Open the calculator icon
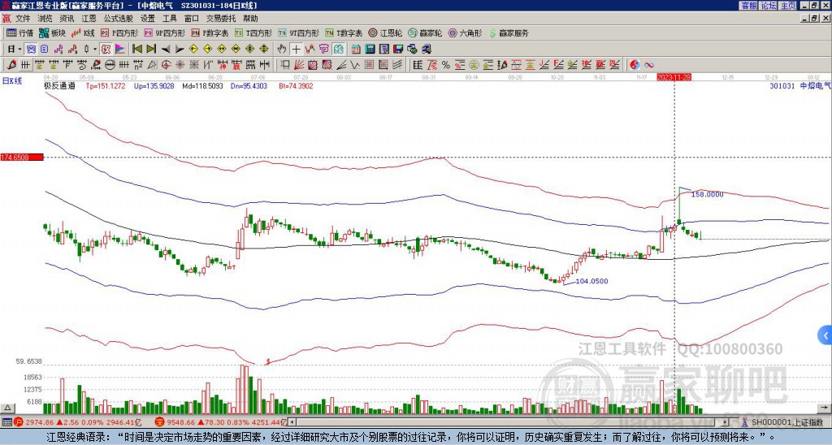832x445 pixels. click(370, 50)
